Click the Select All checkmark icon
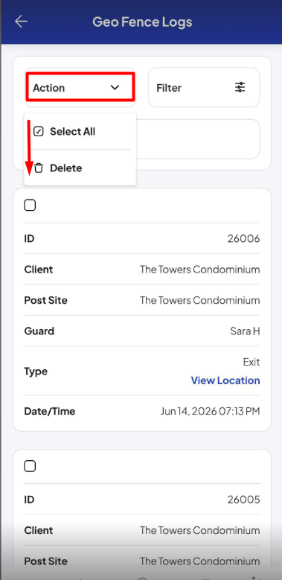Viewport: 282px width, 580px height. (39, 131)
